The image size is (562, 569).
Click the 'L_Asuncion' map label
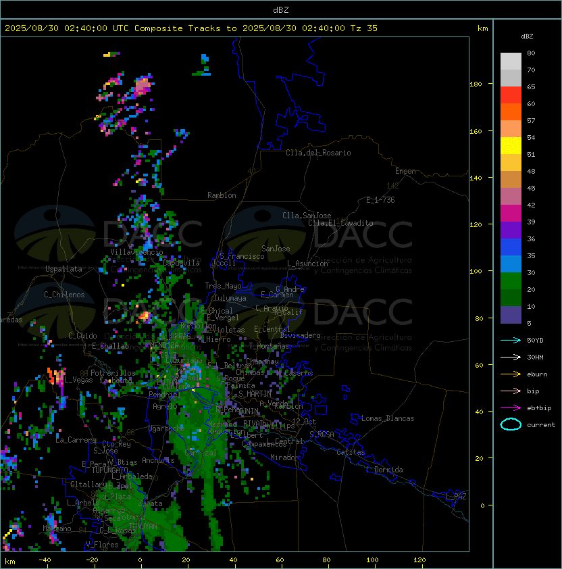click(x=307, y=264)
